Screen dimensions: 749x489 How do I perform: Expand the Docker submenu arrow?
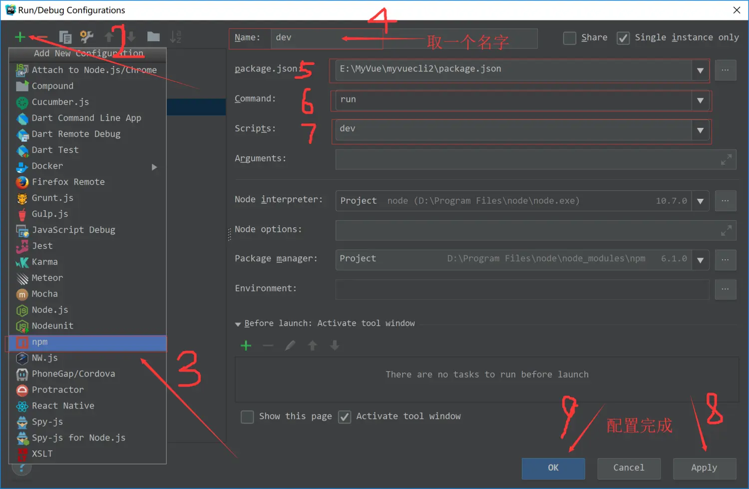click(x=154, y=167)
